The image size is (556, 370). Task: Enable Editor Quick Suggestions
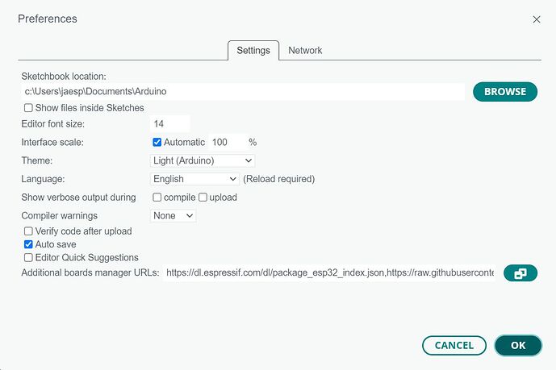[29, 258]
